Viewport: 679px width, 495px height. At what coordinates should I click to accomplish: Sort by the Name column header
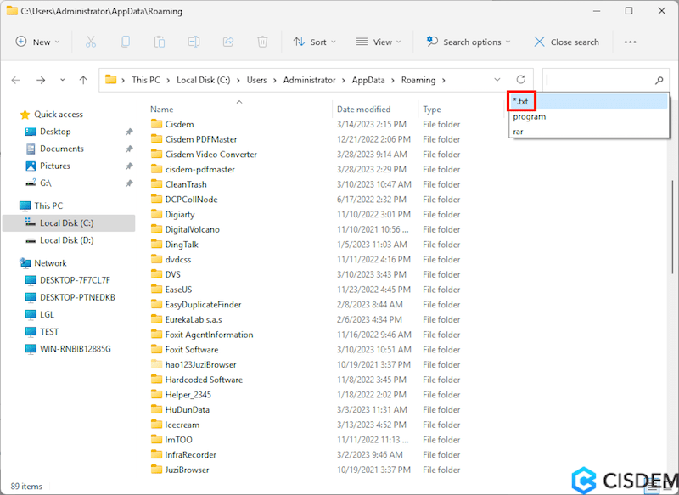[x=161, y=110]
